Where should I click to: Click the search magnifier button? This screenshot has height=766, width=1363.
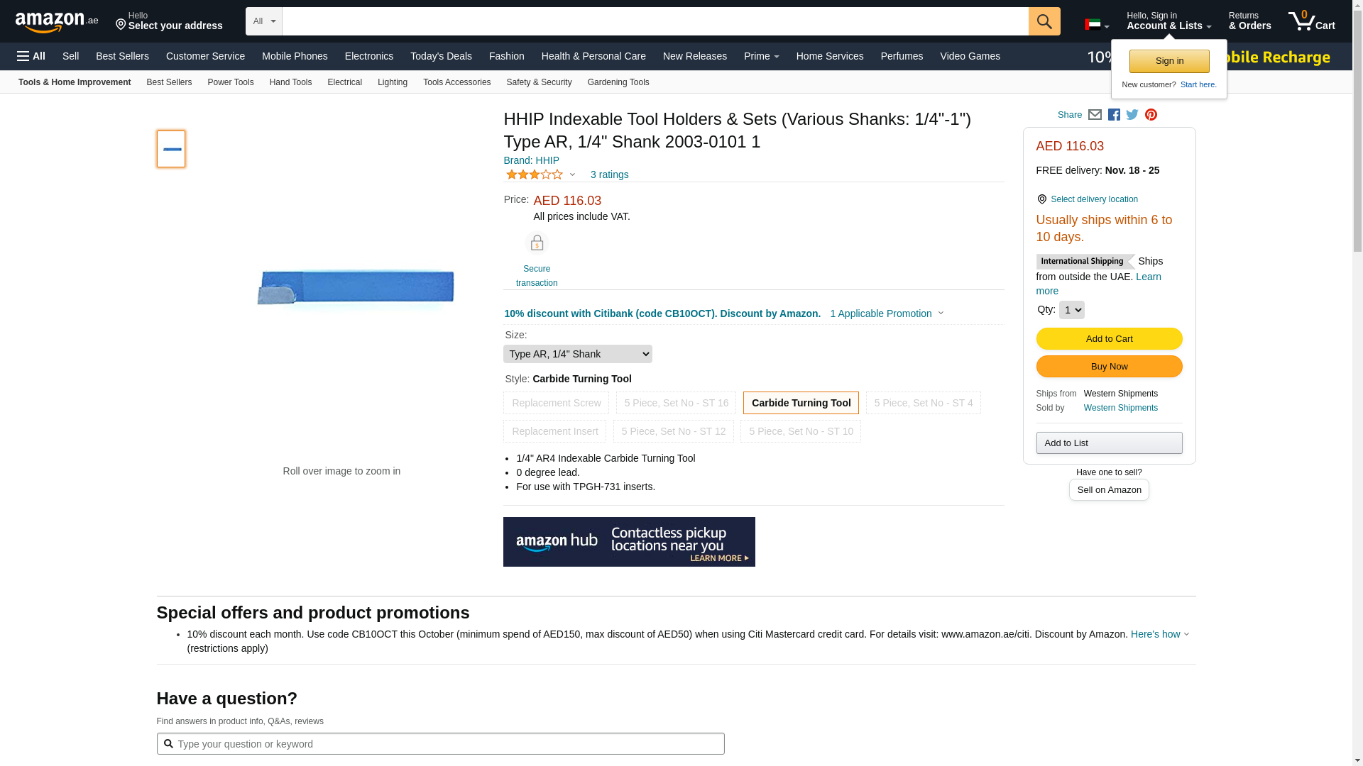click(1044, 21)
